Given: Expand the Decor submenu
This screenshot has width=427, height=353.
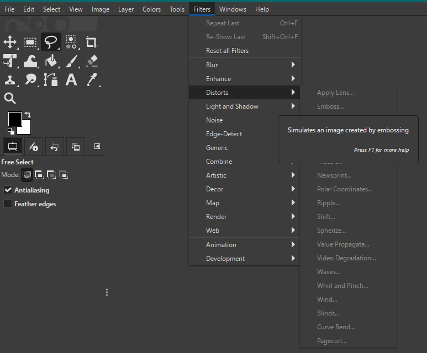Looking at the screenshot, I should pyautogui.click(x=245, y=189).
